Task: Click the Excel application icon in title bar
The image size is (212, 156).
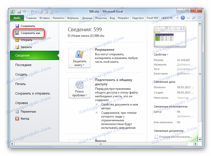Action: pos(12,12)
